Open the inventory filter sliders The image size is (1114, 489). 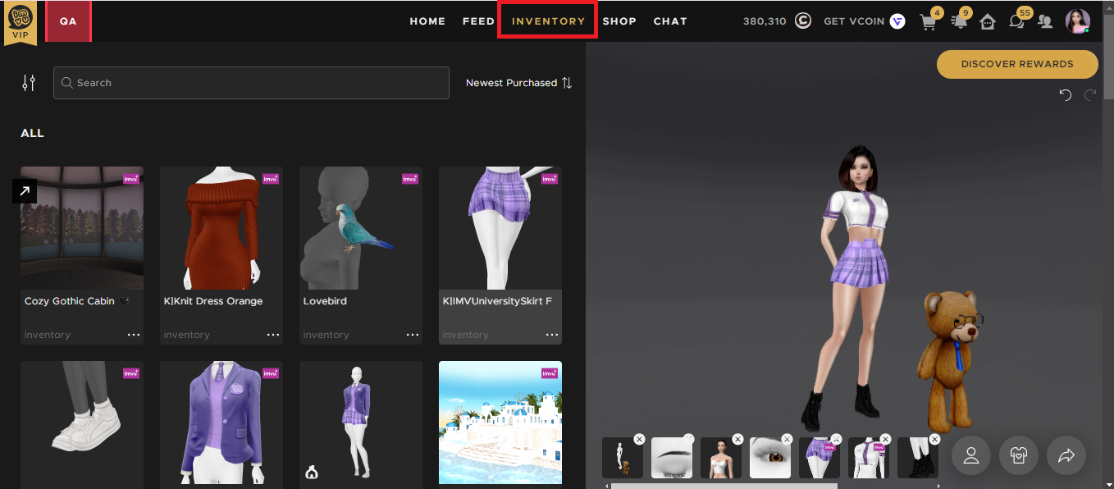coord(29,83)
